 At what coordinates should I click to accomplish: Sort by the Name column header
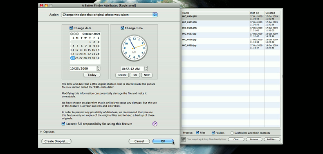coord(215,13)
